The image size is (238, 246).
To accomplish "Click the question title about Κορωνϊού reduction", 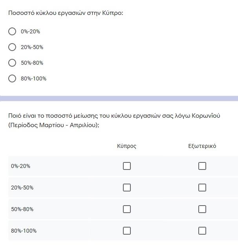I will [114, 120].
